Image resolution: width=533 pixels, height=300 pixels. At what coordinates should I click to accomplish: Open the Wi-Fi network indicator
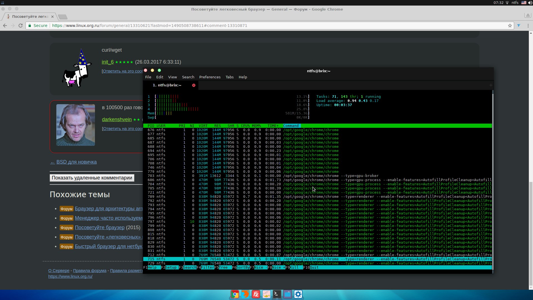pos(507,2)
